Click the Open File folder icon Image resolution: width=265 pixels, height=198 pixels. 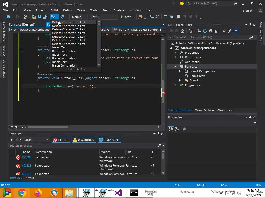pyautogui.click(x=34, y=17)
